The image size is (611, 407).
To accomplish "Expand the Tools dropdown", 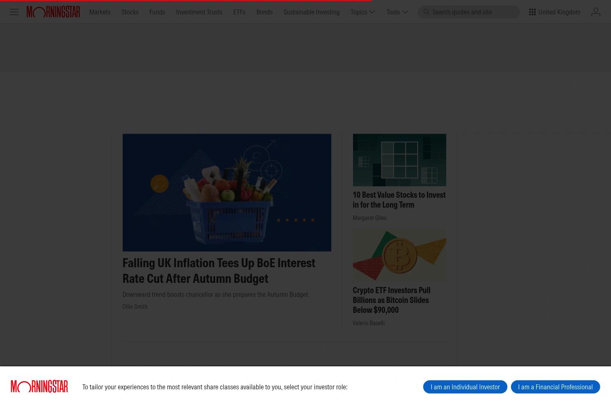I will pyautogui.click(x=397, y=12).
